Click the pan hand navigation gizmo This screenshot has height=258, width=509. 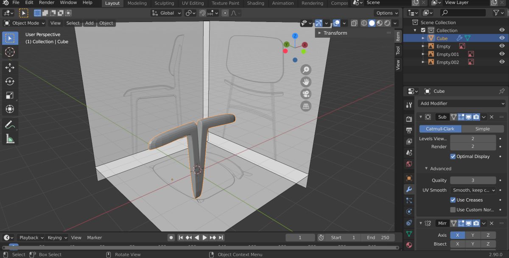click(x=305, y=82)
